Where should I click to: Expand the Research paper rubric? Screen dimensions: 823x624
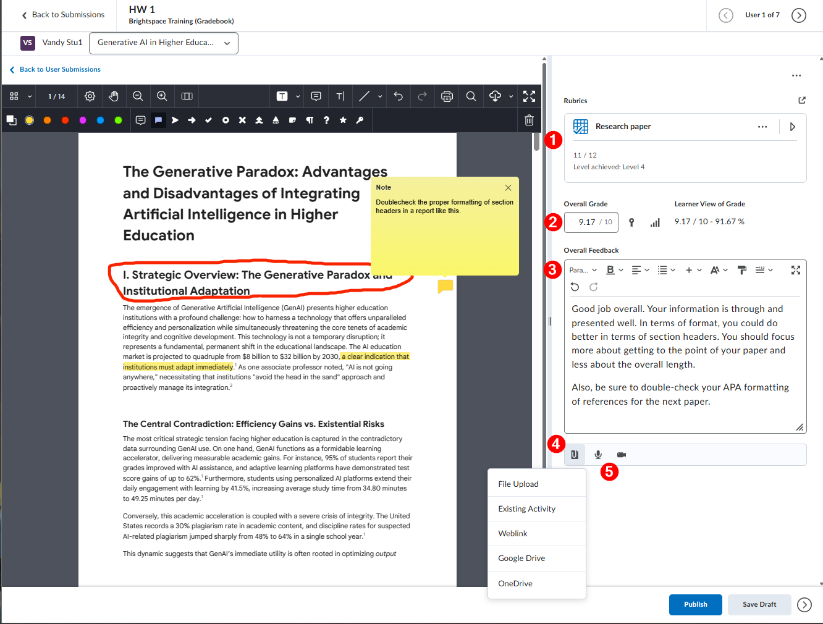tap(792, 127)
